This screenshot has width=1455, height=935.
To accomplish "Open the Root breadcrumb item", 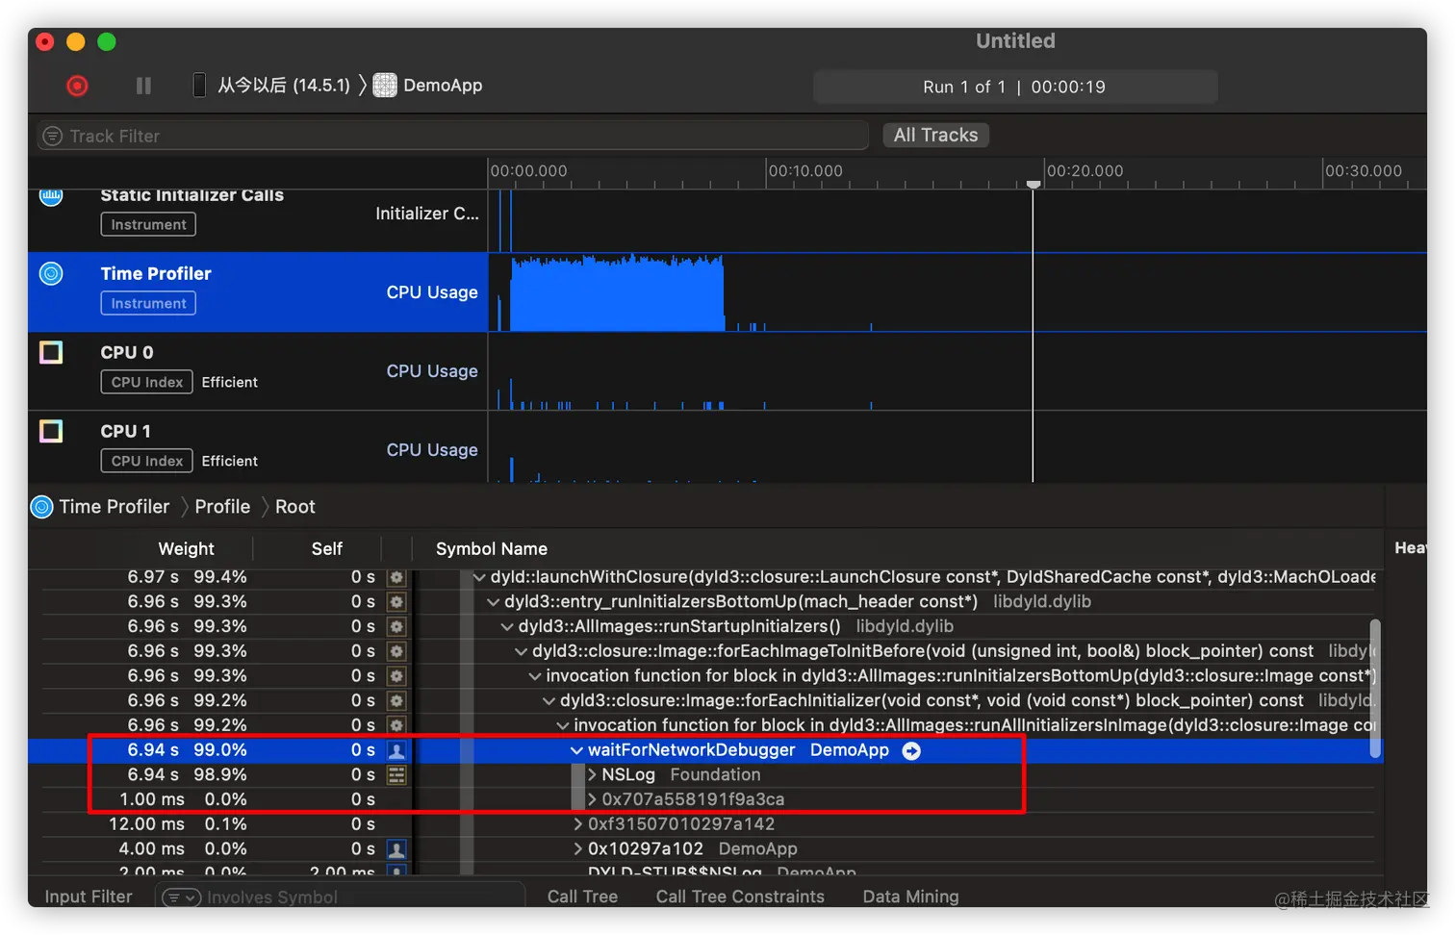I will point(294,507).
